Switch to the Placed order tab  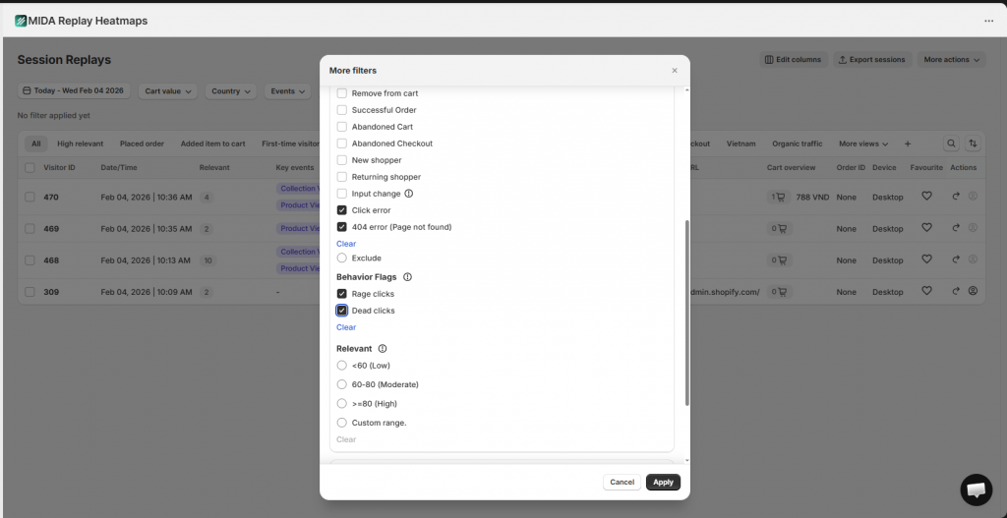(142, 144)
